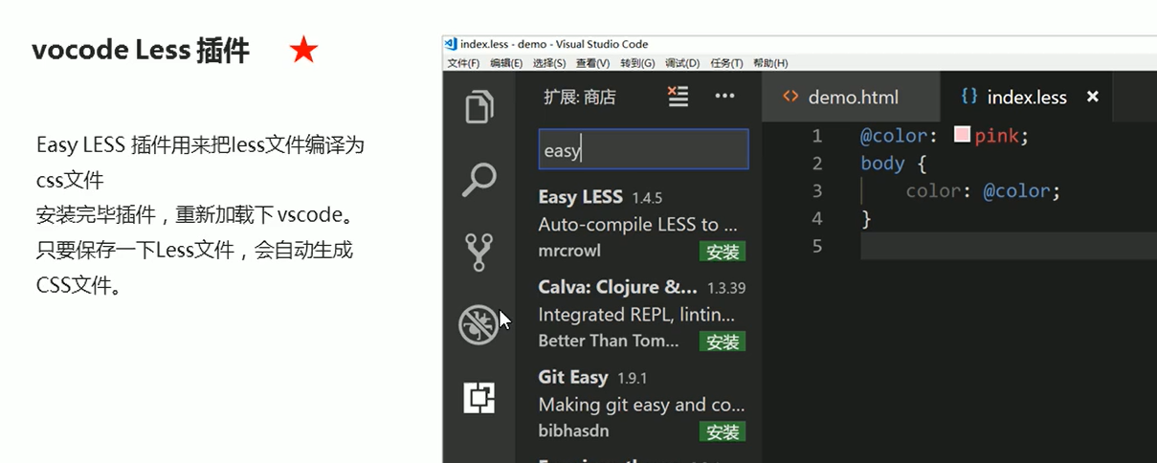This screenshot has height=463, width=1157.
Task: Click the index.less braces file icon
Action: 968,97
